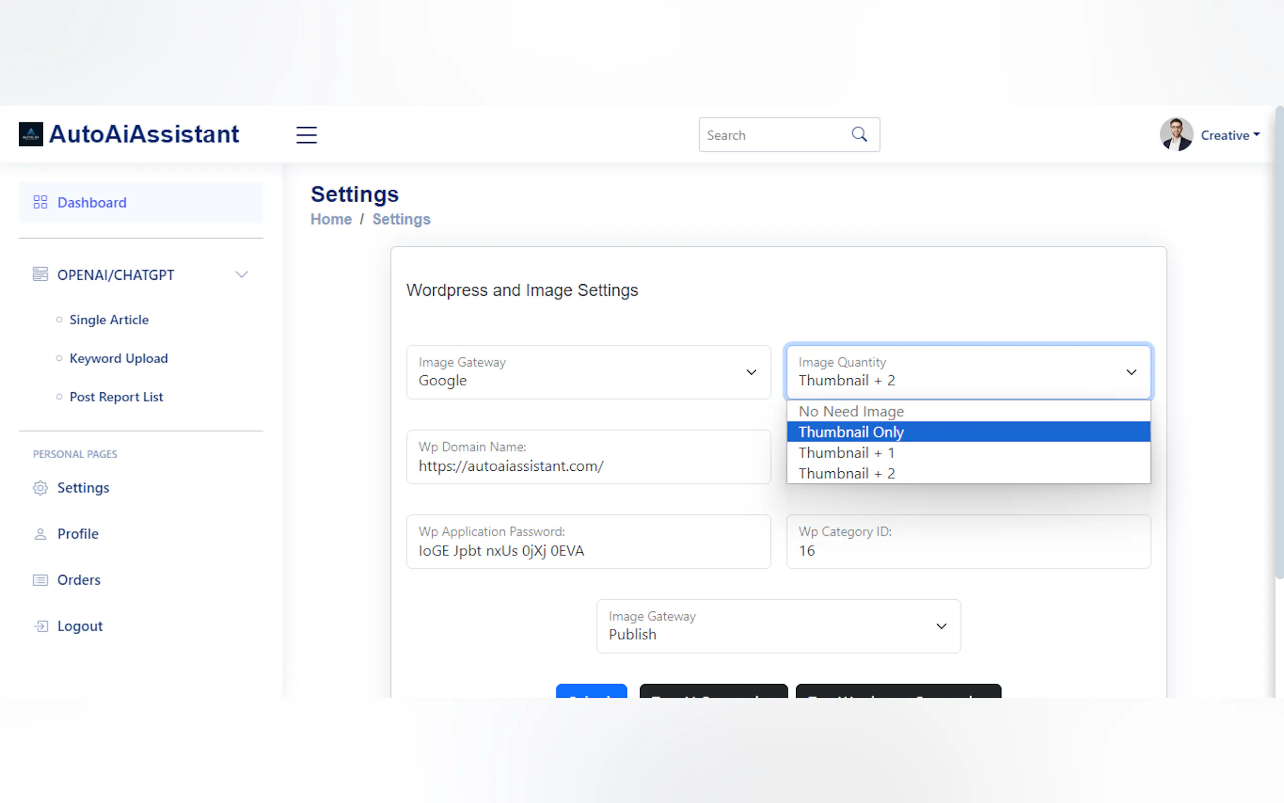Click the search magnifier icon
Image resolution: width=1284 pixels, height=803 pixels.
tap(859, 135)
